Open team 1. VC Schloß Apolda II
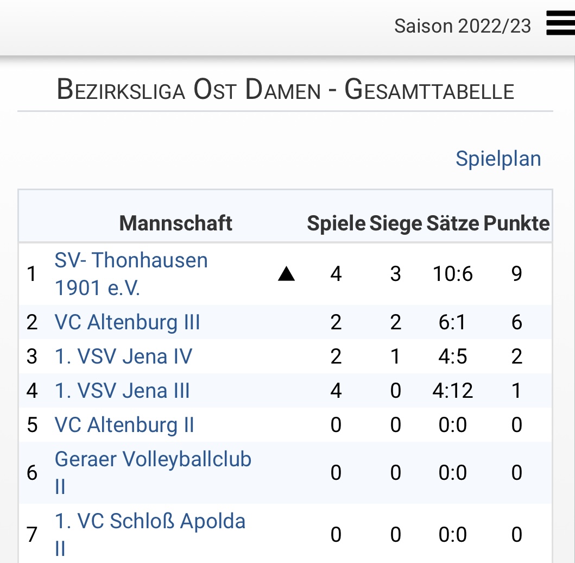 [x=150, y=535]
